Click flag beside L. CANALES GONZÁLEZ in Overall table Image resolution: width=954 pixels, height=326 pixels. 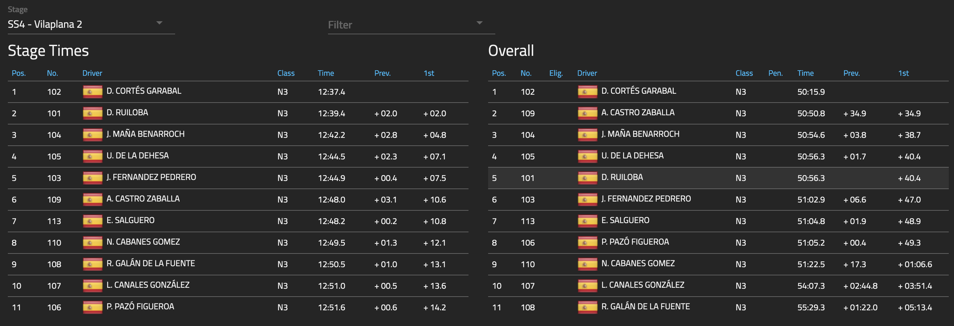pos(587,285)
